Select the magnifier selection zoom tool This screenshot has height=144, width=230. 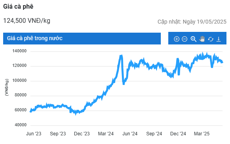(193, 39)
